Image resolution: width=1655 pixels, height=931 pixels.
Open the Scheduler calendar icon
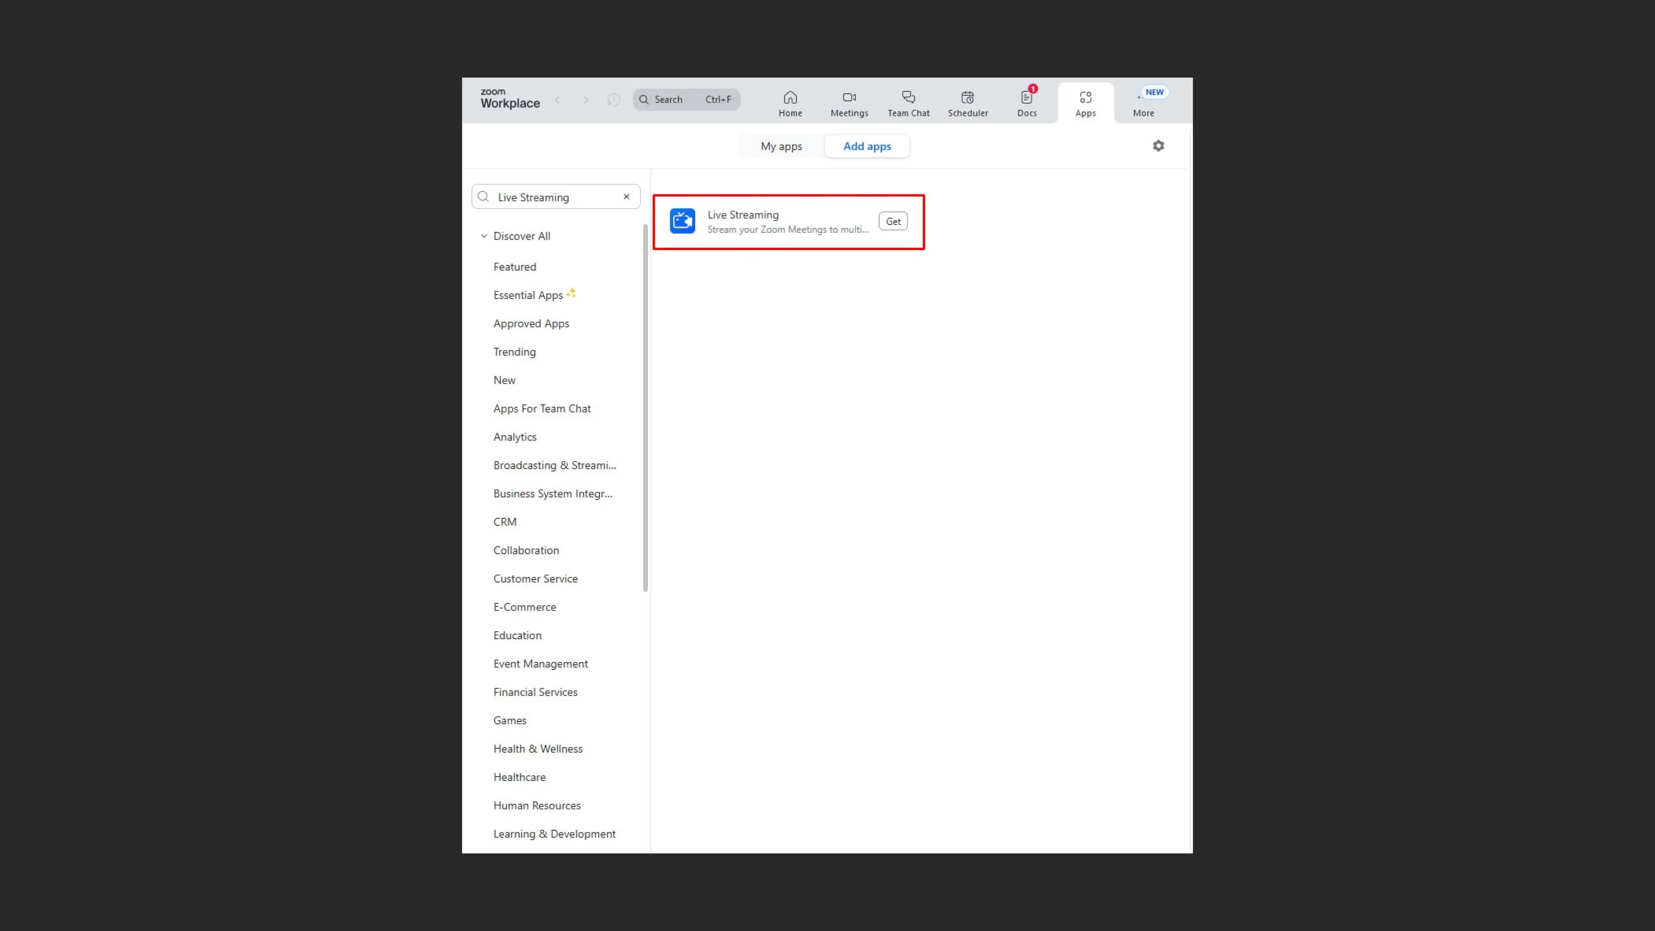(x=967, y=98)
